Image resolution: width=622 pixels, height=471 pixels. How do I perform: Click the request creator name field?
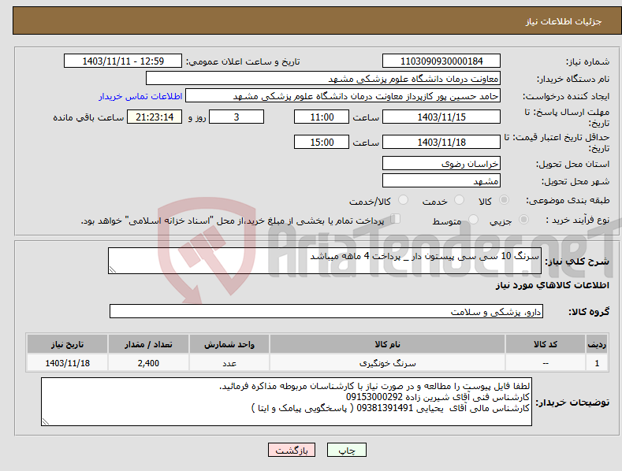(343, 95)
